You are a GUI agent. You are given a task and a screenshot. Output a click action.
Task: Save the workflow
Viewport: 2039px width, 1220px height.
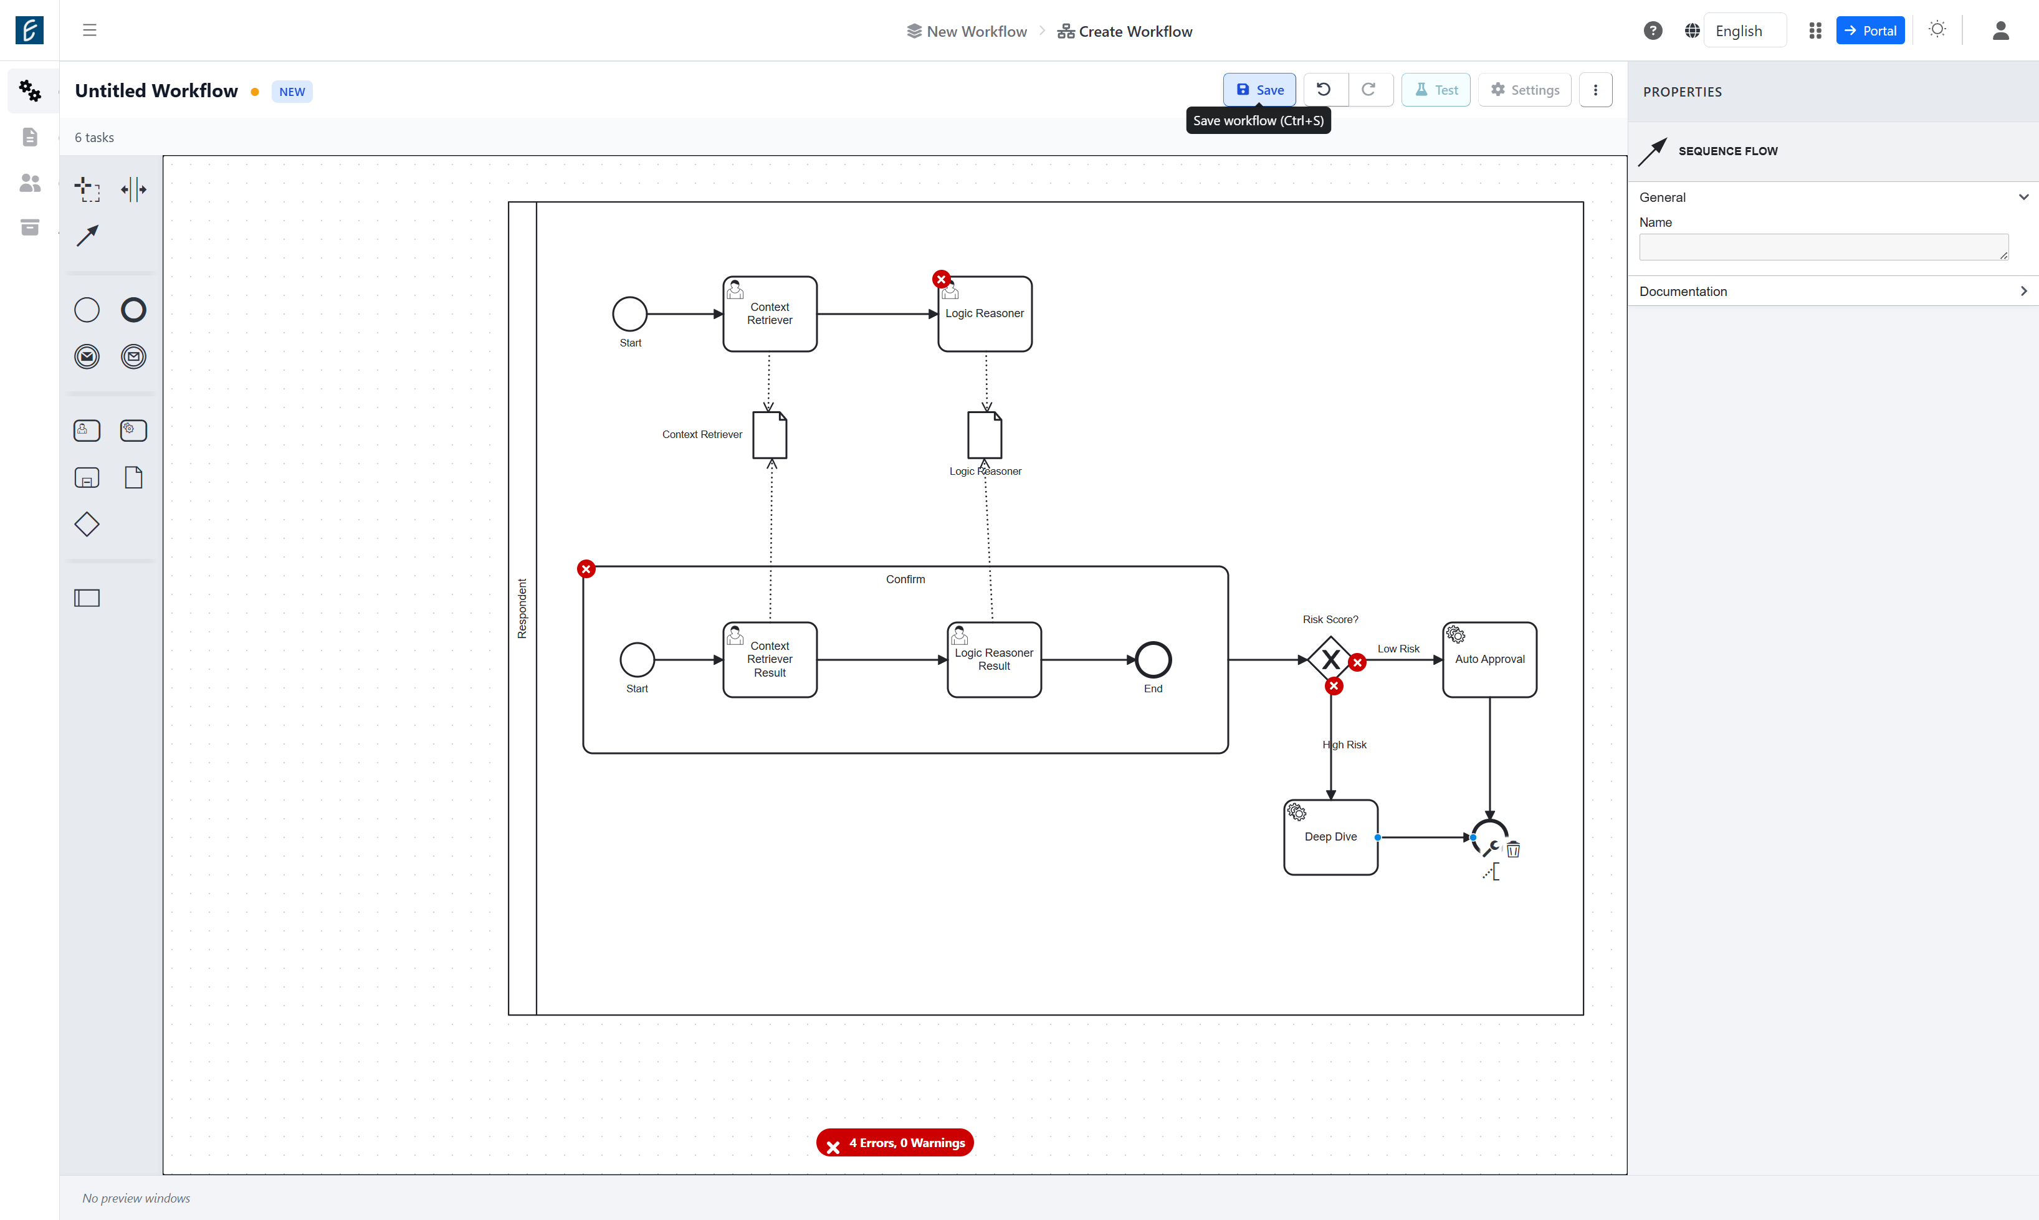(1259, 90)
